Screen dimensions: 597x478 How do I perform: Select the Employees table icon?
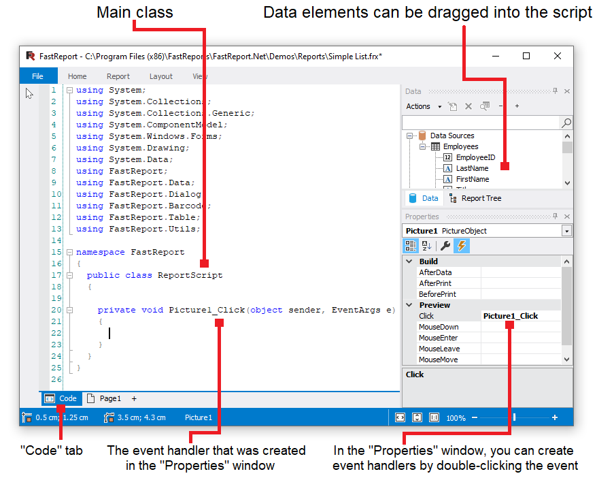[435, 147]
